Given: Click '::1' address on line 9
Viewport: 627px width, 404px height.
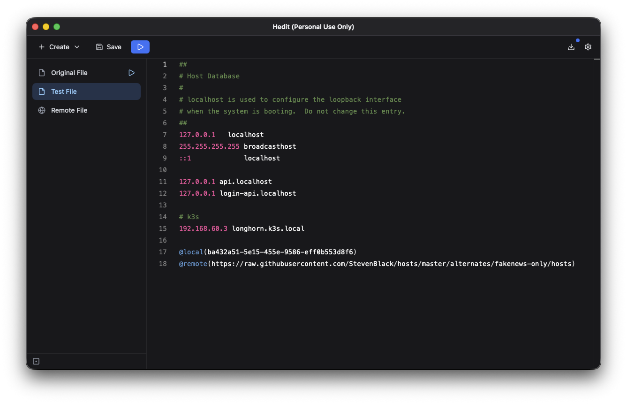Looking at the screenshot, I should [x=185, y=158].
